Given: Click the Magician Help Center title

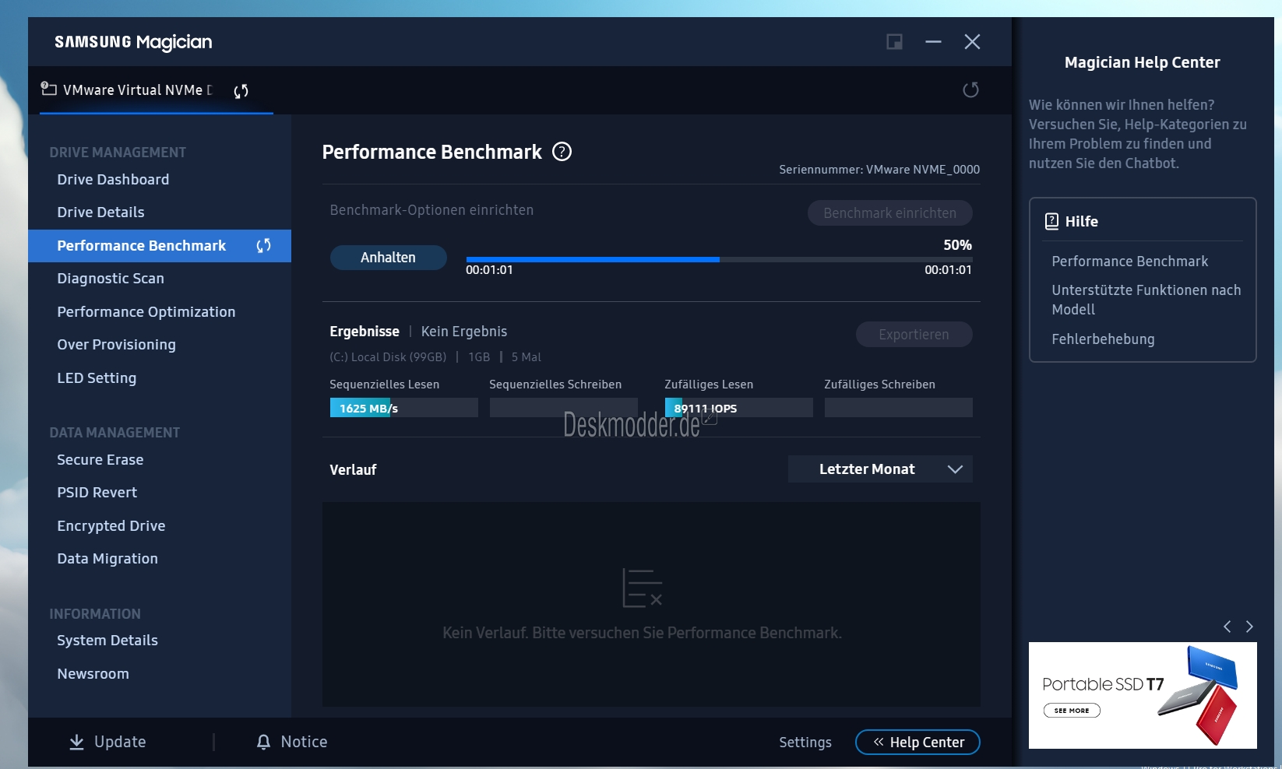Looking at the screenshot, I should (1142, 62).
